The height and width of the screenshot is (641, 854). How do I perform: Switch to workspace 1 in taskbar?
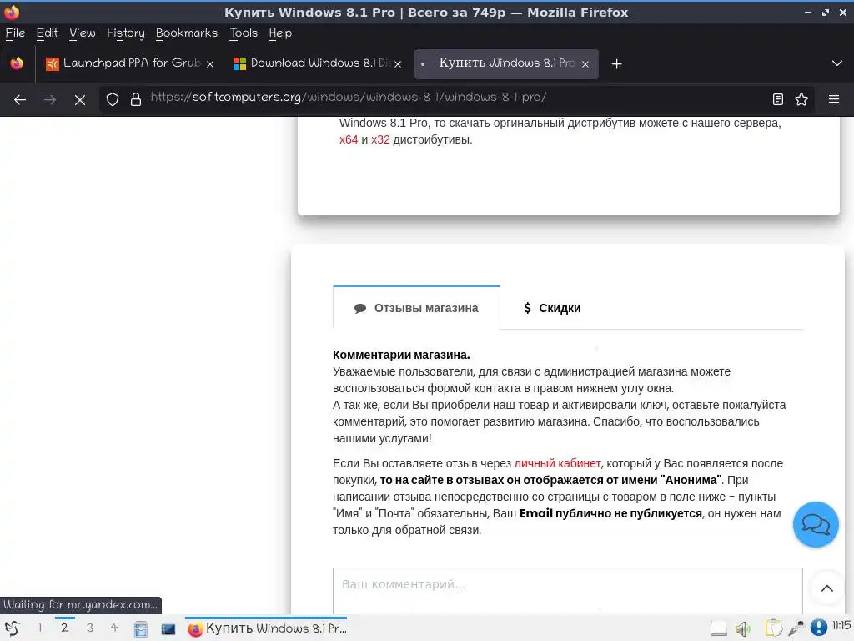(x=40, y=628)
